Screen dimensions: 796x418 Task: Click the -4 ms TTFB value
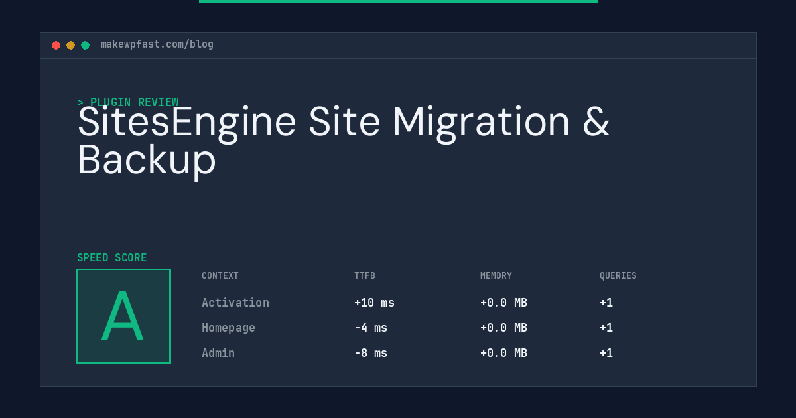point(371,328)
